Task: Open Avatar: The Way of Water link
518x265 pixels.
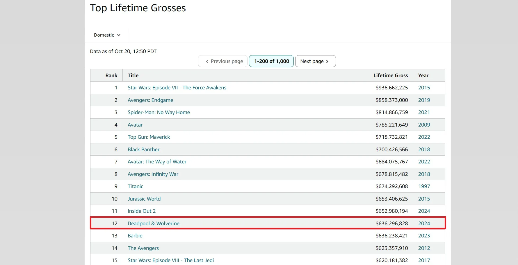Action: [x=157, y=162]
